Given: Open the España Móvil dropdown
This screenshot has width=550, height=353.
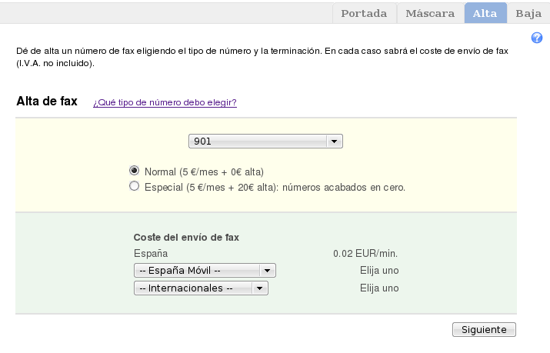Looking at the screenshot, I should (204, 271).
